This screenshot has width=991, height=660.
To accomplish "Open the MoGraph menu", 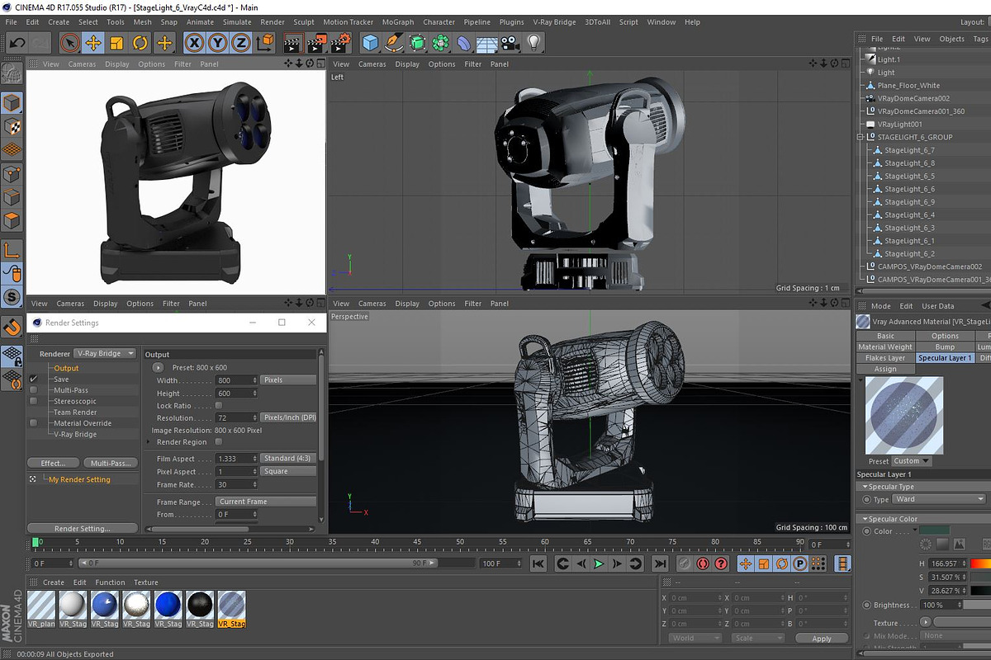I will [x=398, y=22].
